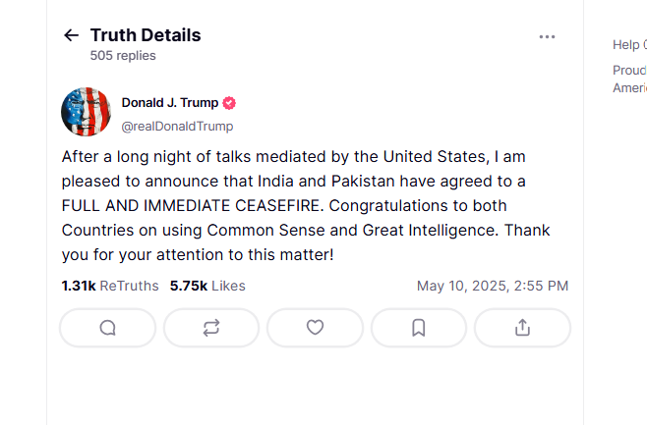This screenshot has width=647, height=425.
Task: Click the Proud American sidebar text
Action: click(x=629, y=79)
